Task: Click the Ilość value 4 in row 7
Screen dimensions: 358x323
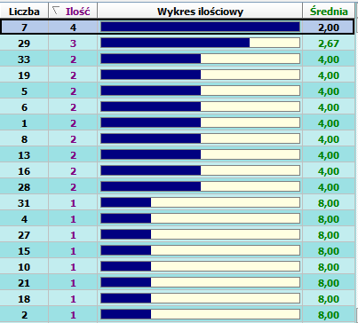Action: [73, 28]
